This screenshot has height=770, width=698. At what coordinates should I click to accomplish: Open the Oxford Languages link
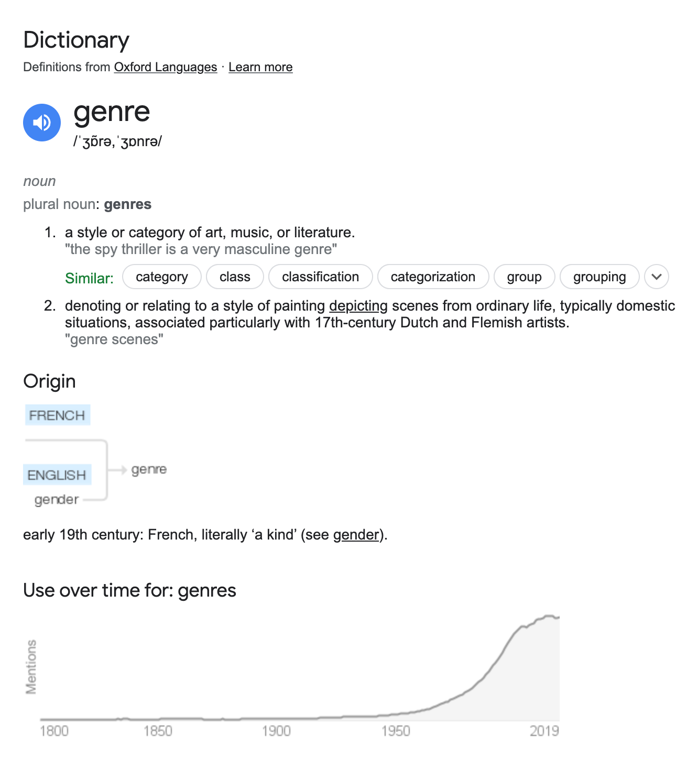point(166,67)
